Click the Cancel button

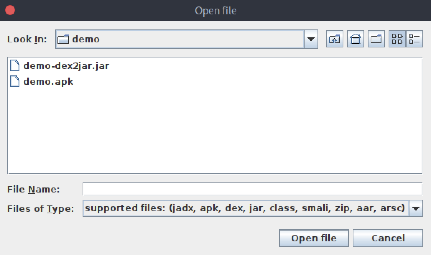click(388, 238)
